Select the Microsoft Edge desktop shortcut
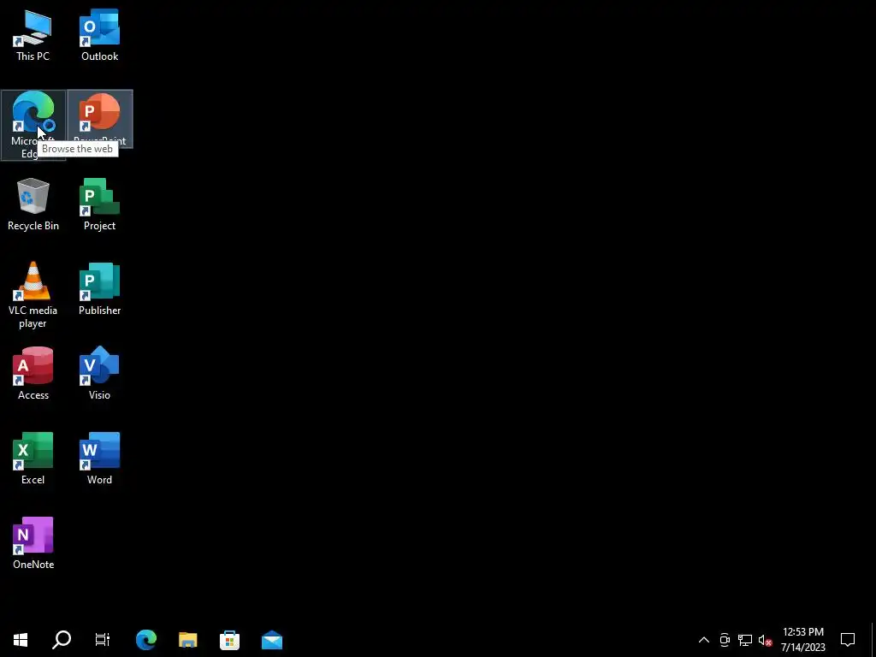 33,125
